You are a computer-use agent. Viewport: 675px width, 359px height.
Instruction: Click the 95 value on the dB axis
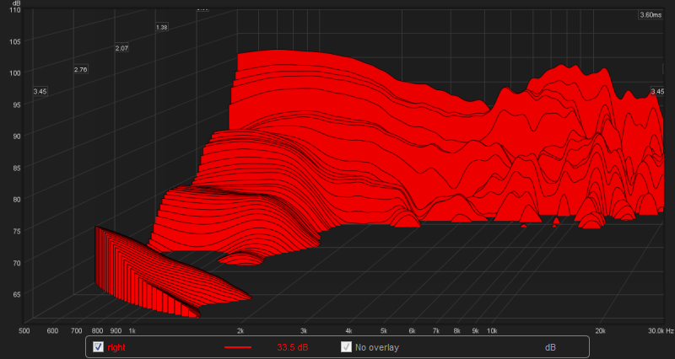pyautogui.click(x=16, y=104)
